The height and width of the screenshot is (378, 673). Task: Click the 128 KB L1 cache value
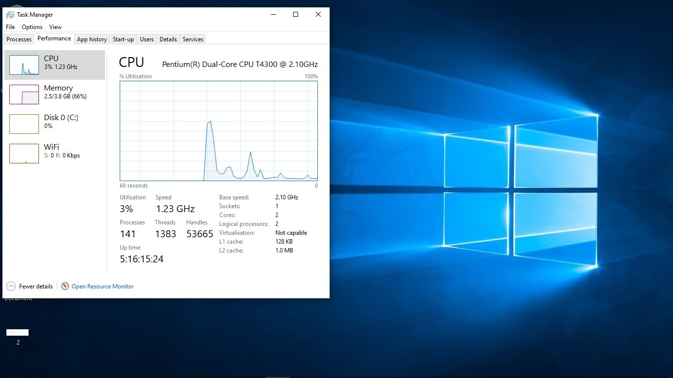click(x=284, y=242)
